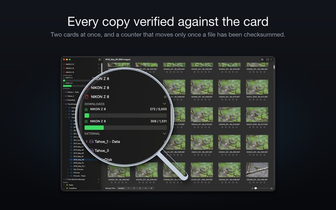This screenshot has height=210, width=336.
Task: Click the small-thumbnails icon left of size slider
Action: point(252,188)
